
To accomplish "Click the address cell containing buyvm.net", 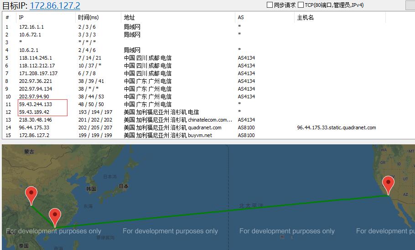I will click(x=168, y=135).
